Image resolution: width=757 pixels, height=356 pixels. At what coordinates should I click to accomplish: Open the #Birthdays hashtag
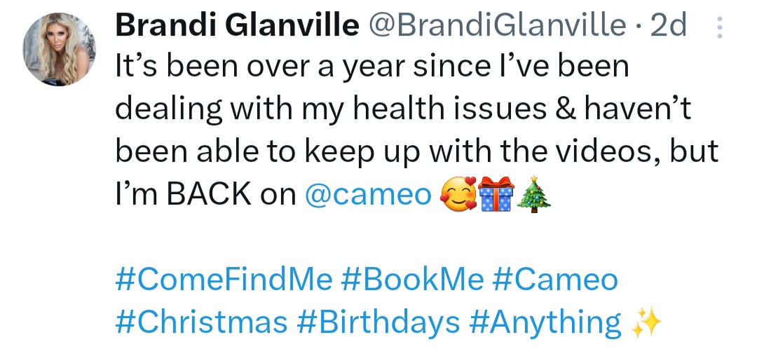pyautogui.click(x=378, y=322)
